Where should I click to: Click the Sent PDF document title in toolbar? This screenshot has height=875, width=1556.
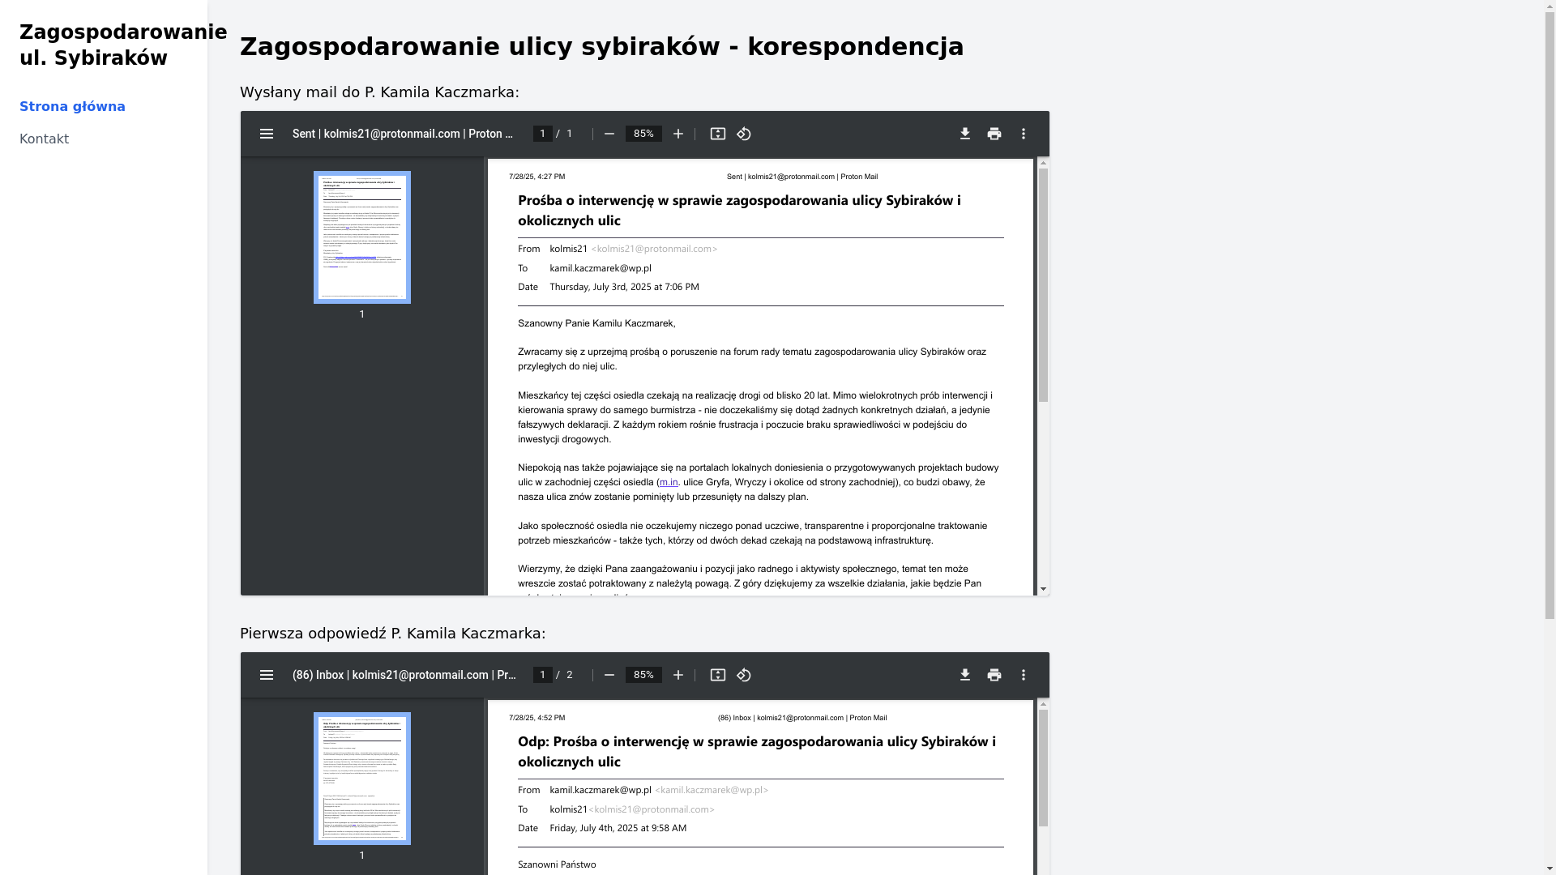pyautogui.click(x=403, y=134)
